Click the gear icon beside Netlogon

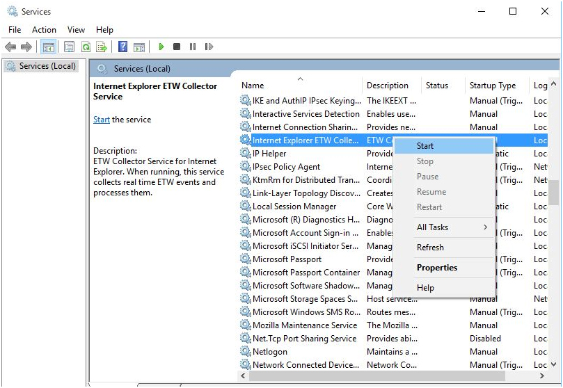click(x=245, y=351)
